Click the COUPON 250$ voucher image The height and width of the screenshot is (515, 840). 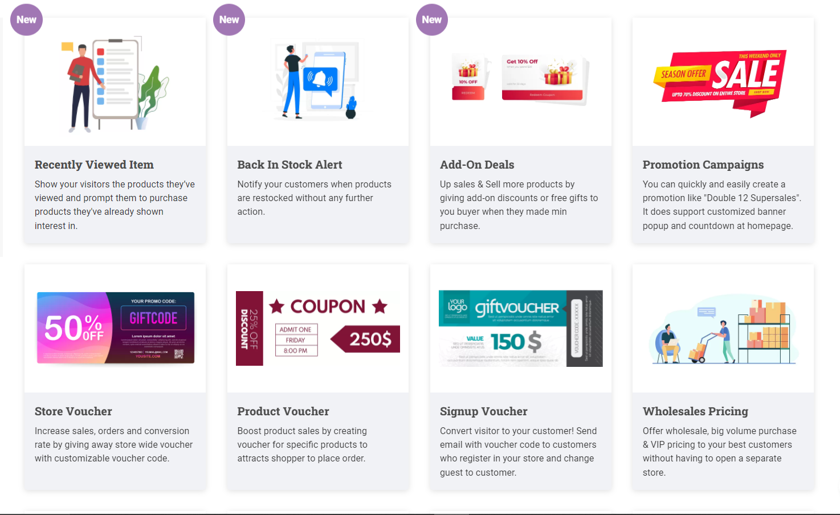pos(318,328)
